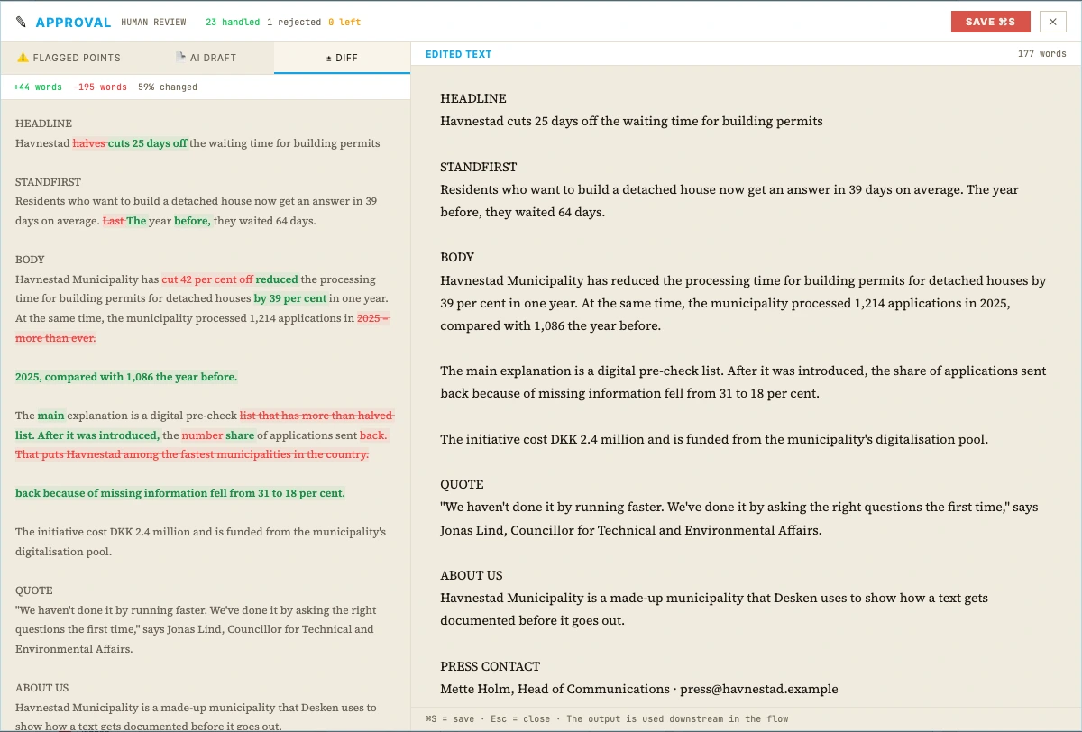The height and width of the screenshot is (732, 1082).
Task: Click the '177 words' count label
Action: 1041,54
